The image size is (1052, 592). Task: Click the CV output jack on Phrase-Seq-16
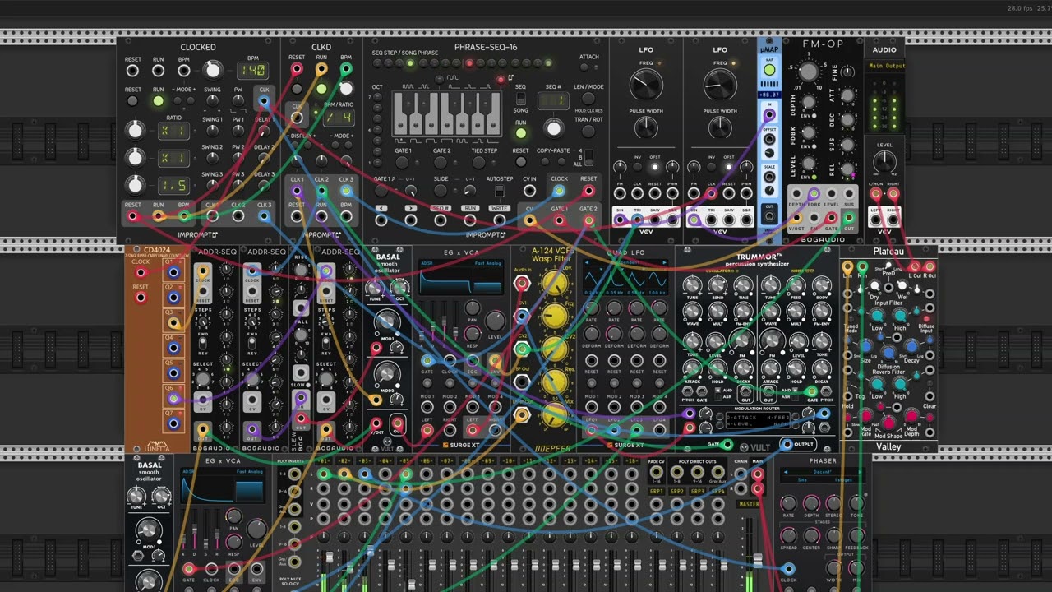point(529,220)
